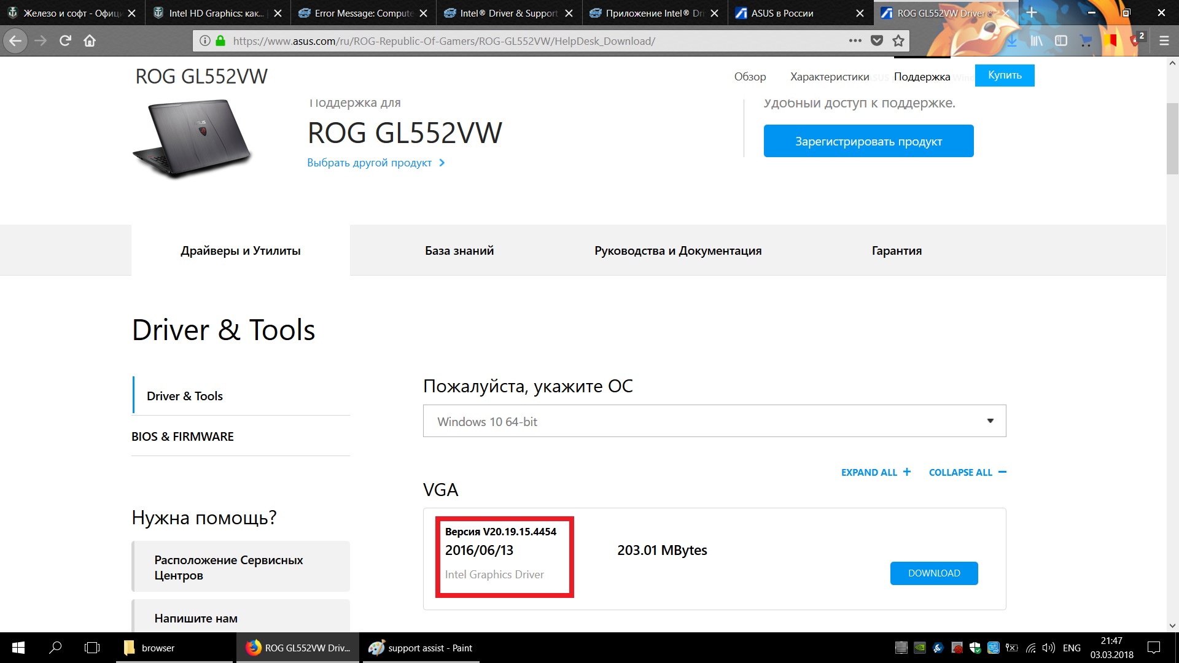Switch the ENG input language
Viewport: 1179px width, 663px height.
(1072, 648)
